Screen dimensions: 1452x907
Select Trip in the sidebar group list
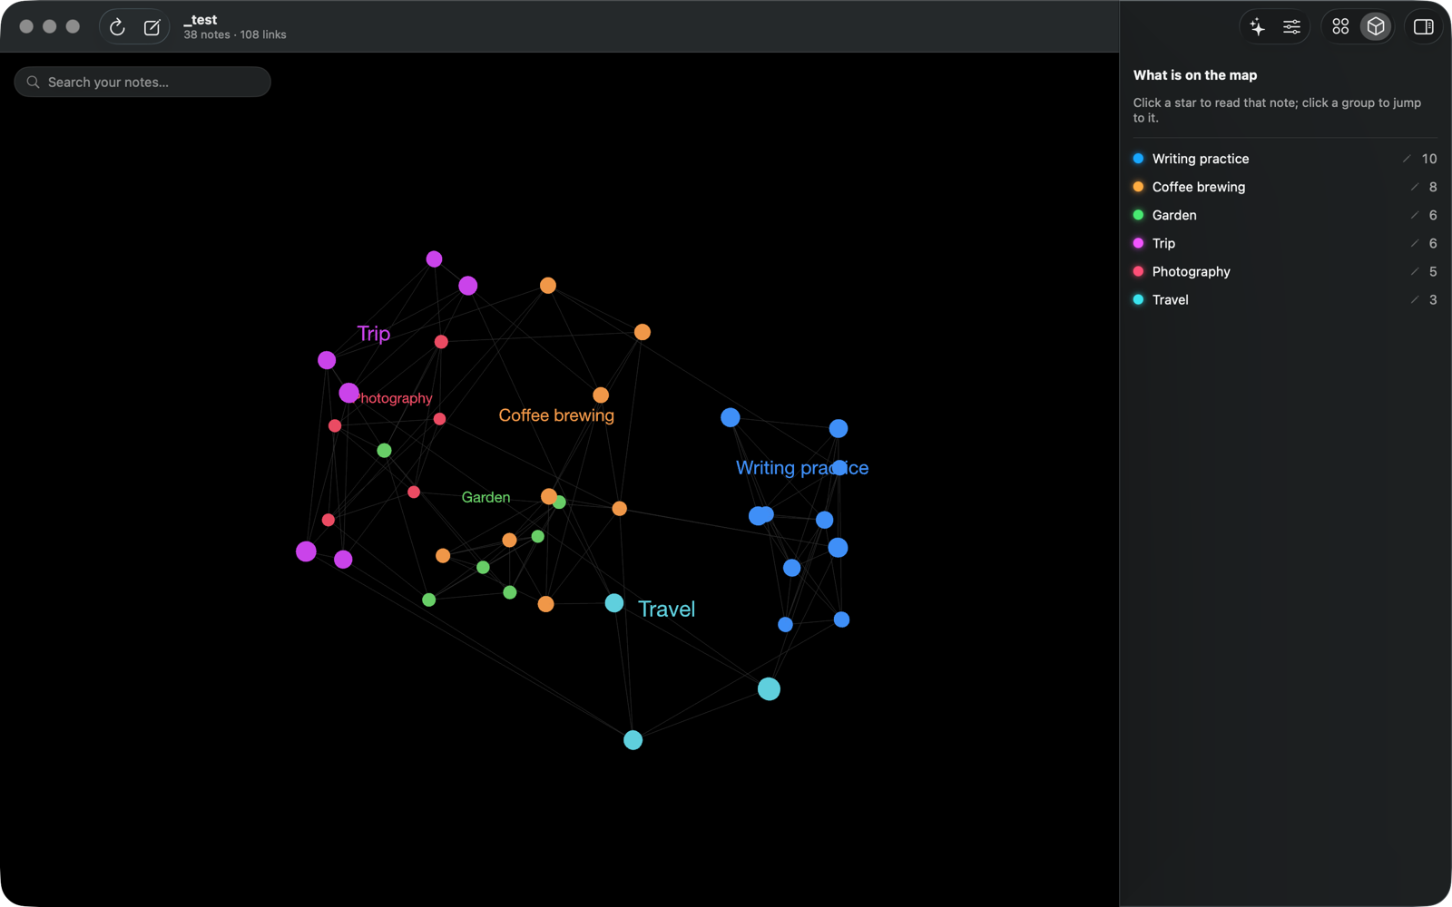[x=1284, y=243]
